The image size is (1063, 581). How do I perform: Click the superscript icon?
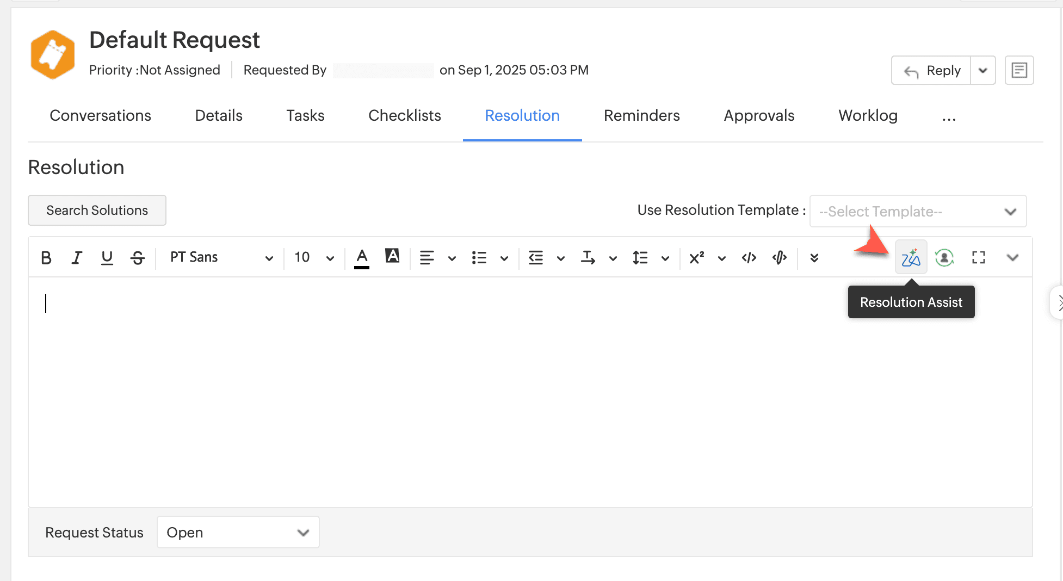pyautogui.click(x=697, y=257)
